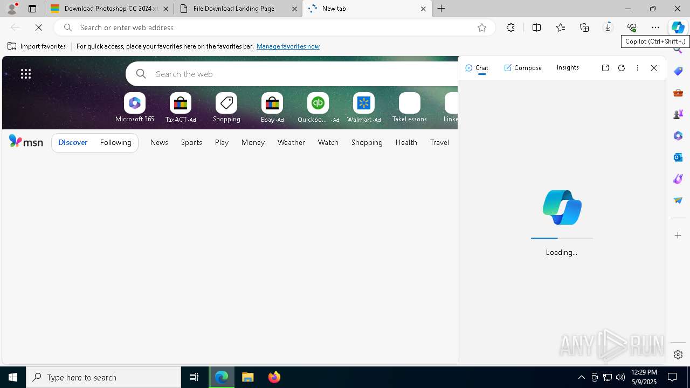Open Shopping quick link tile
Screen dimensions: 690x388
(x=226, y=108)
